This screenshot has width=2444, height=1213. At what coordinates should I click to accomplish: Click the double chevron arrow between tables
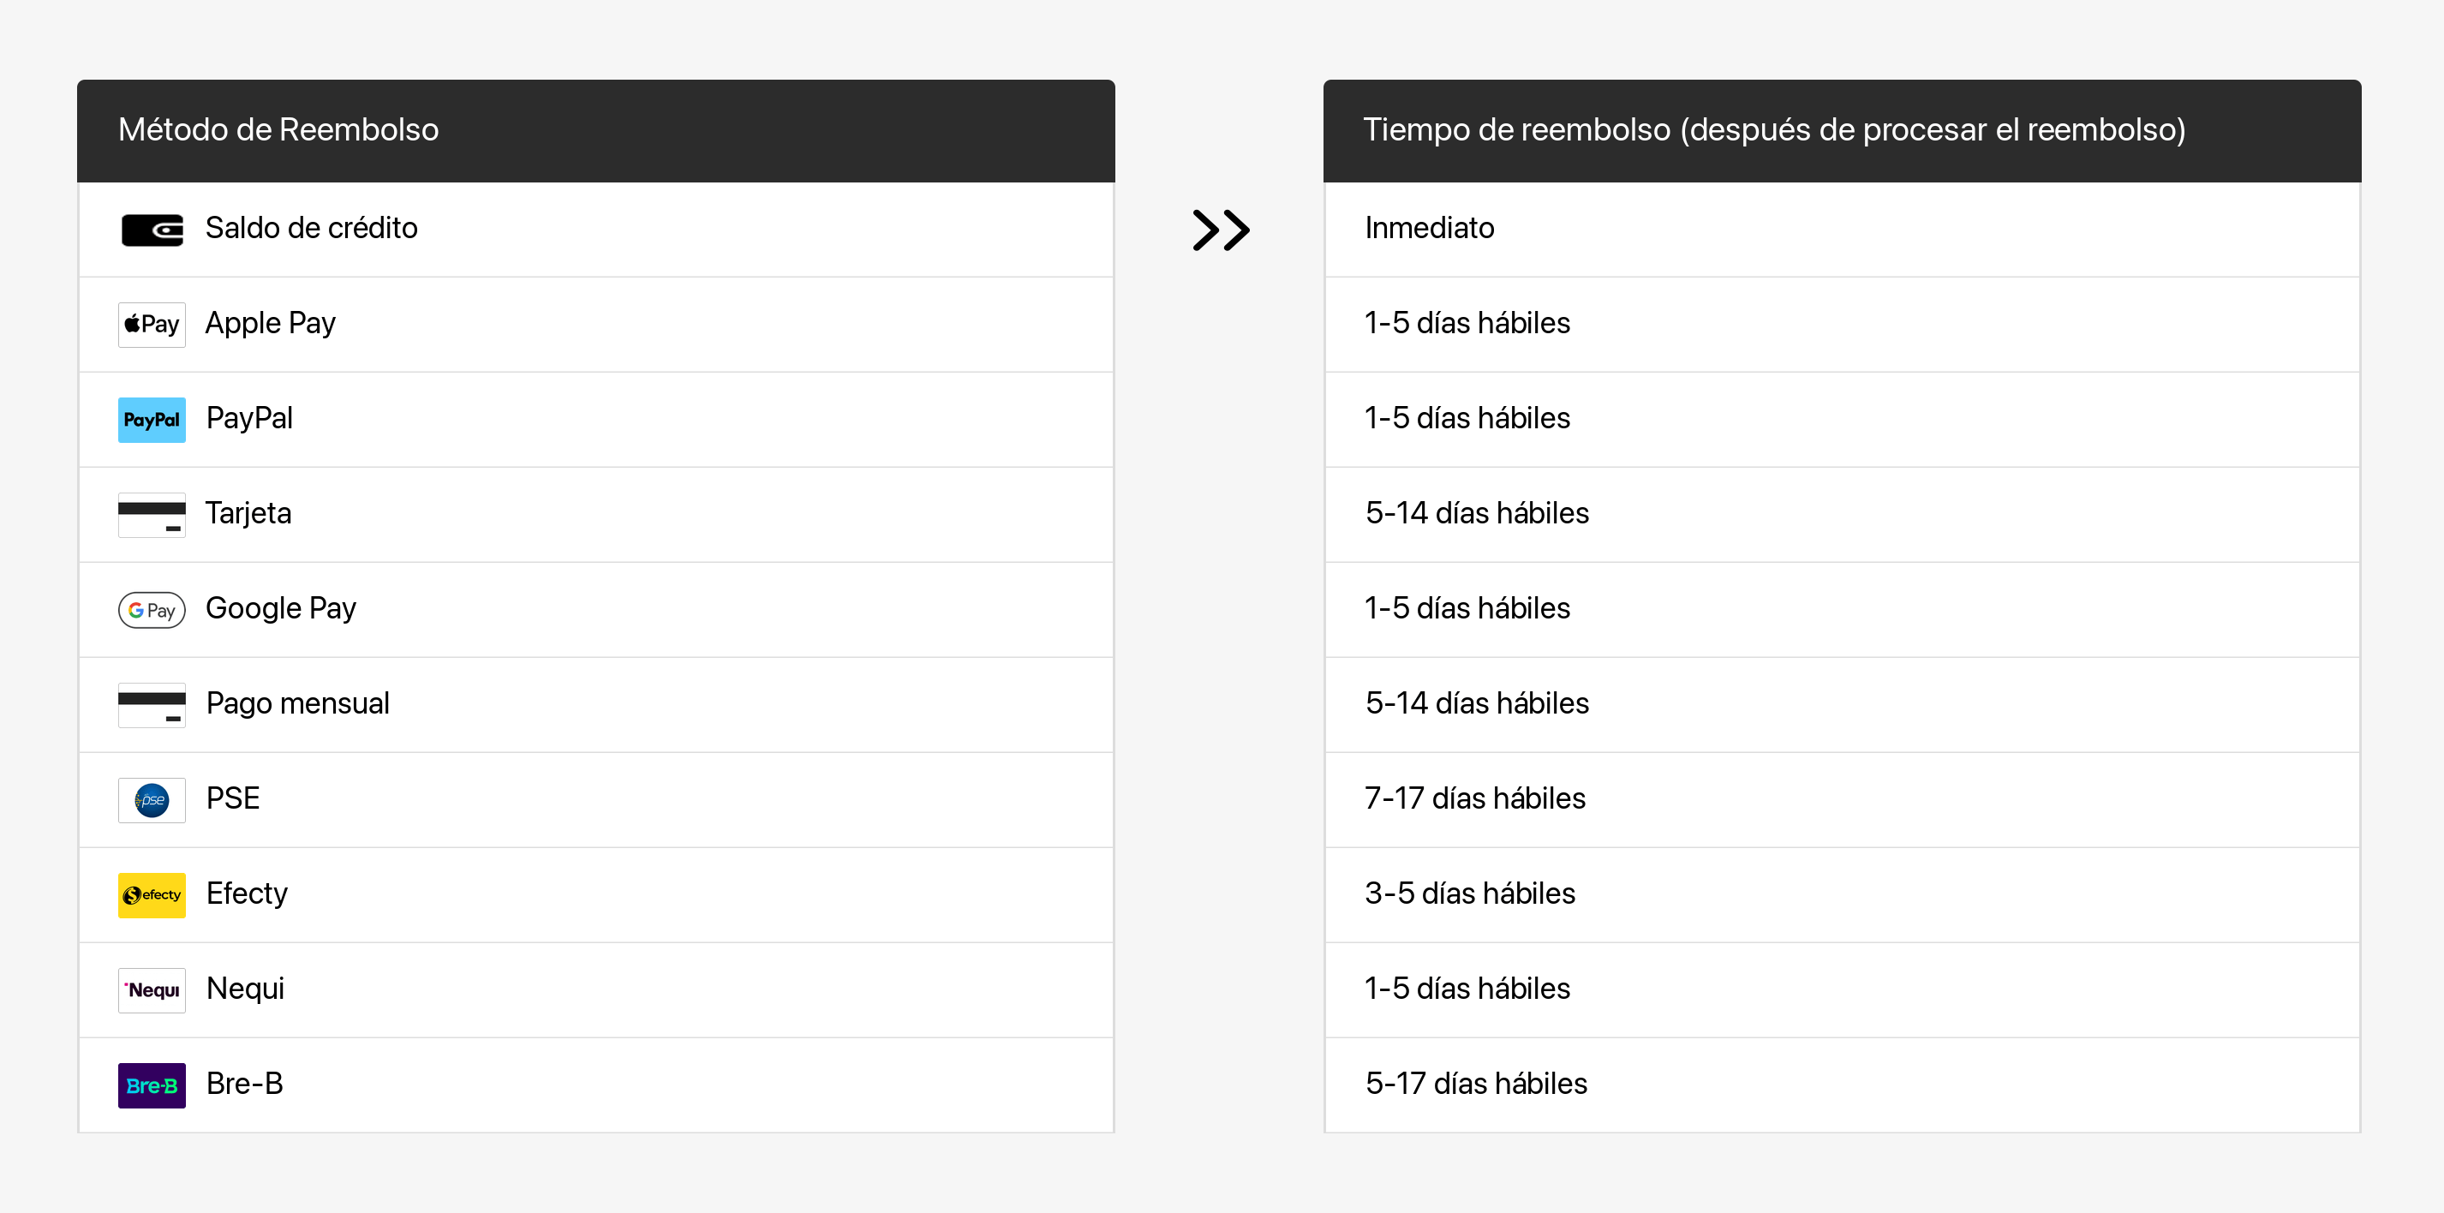pos(1220,230)
